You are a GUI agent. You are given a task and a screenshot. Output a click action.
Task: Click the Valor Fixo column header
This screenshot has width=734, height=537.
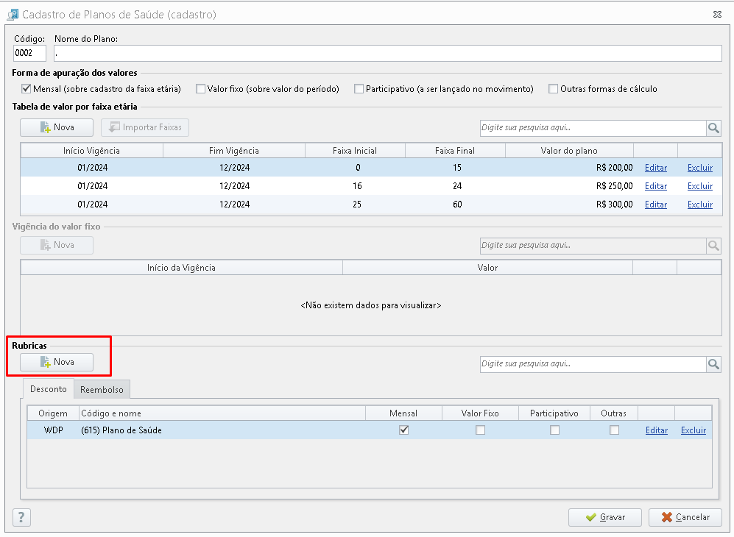pyautogui.click(x=480, y=413)
